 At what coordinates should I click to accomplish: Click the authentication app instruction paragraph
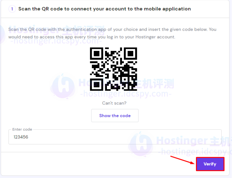(x=112, y=33)
